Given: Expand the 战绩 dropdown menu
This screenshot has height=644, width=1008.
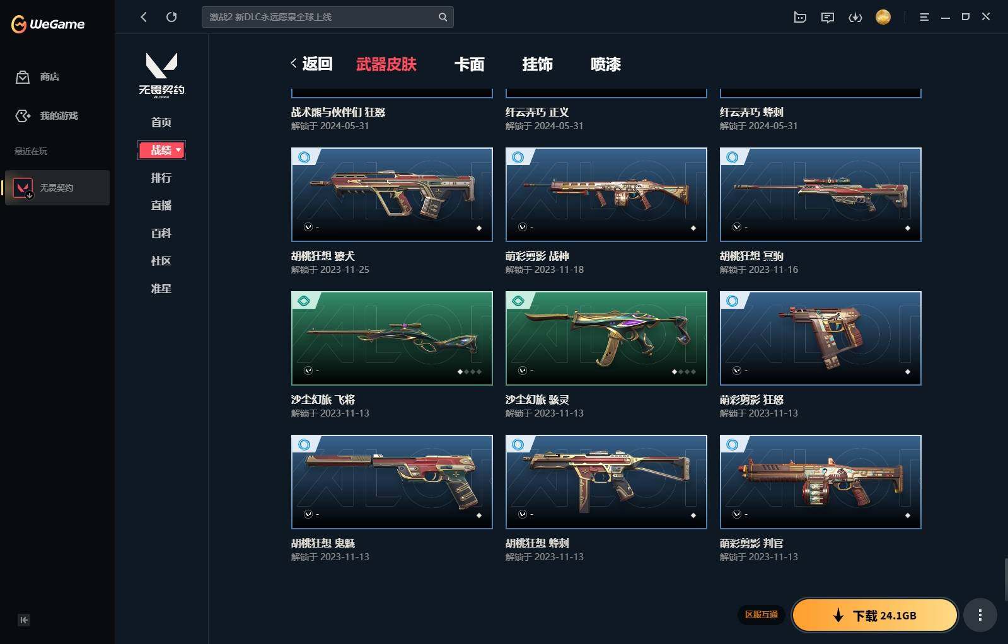Looking at the screenshot, I should (161, 150).
